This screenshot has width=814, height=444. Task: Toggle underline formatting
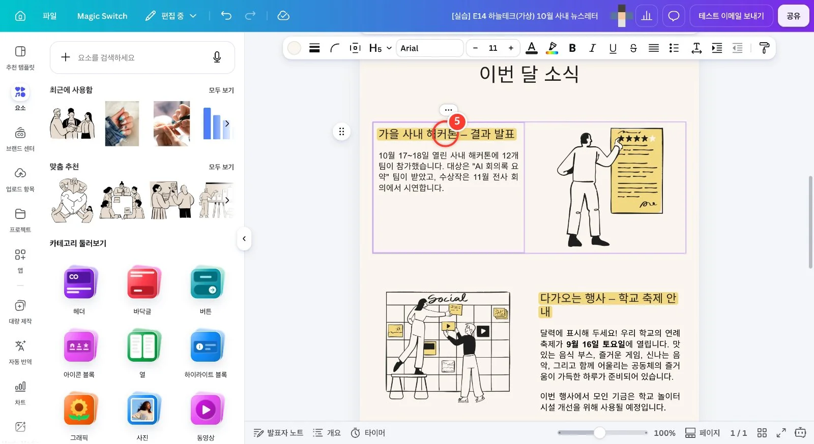point(613,48)
